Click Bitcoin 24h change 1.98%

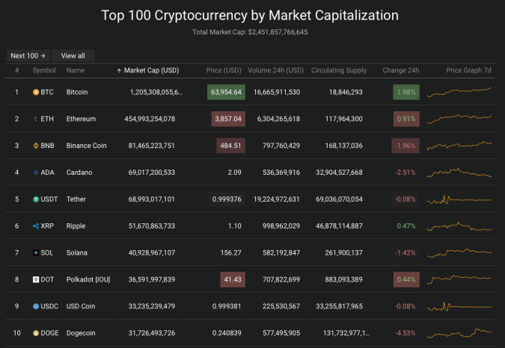406,92
